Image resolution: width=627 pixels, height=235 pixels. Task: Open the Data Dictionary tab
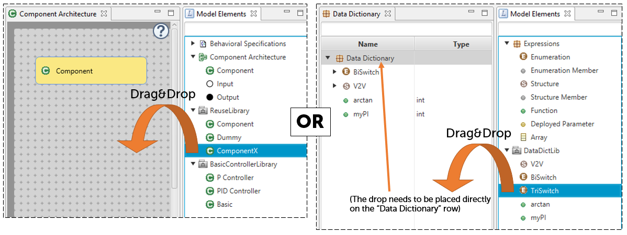point(357,14)
